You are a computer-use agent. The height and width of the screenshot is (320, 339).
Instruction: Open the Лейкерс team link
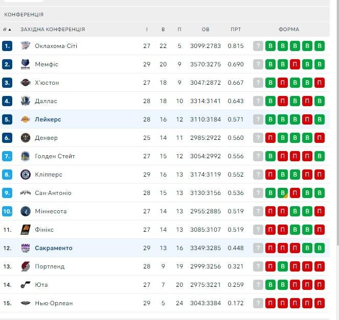[48, 119]
